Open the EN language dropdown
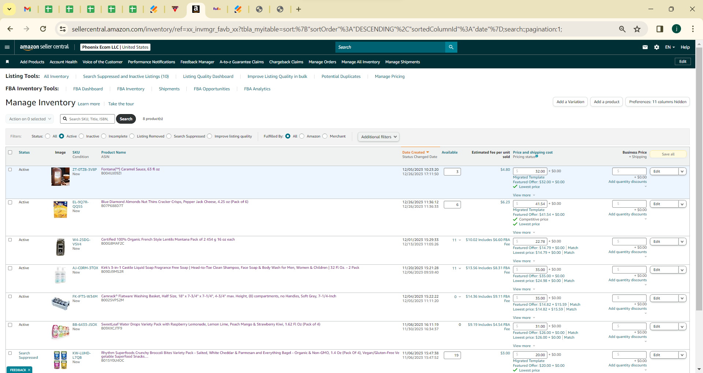The width and height of the screenshot is (703, 373). pos(670,47)
